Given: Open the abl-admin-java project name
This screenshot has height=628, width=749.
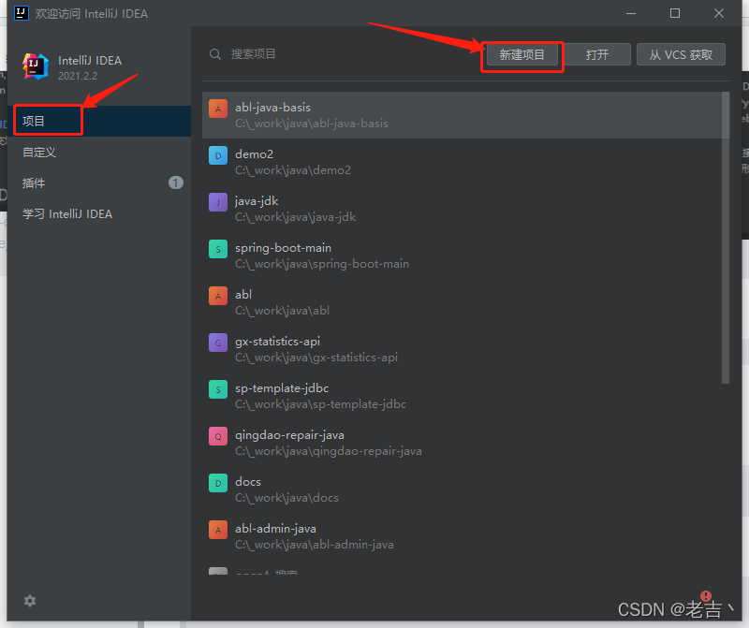Looking at the screenshot, I should pyautogui.click(x=275, y=529).
